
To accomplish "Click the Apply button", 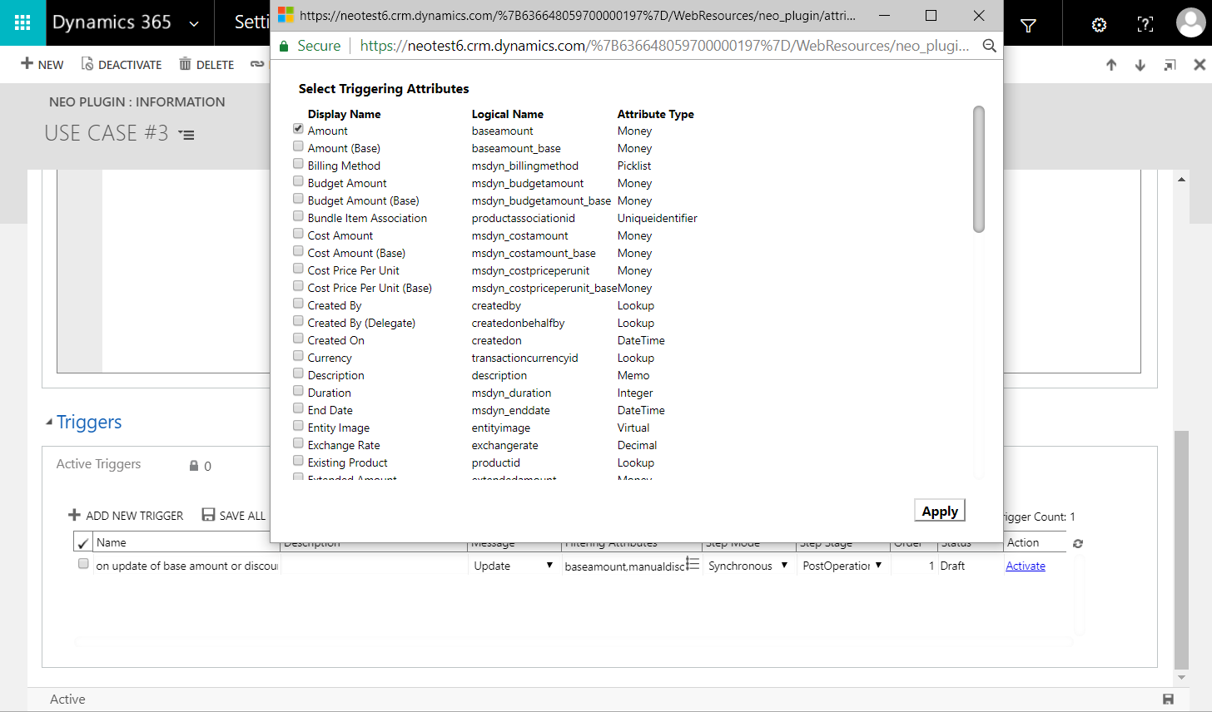I will click(x=940, y=511).
